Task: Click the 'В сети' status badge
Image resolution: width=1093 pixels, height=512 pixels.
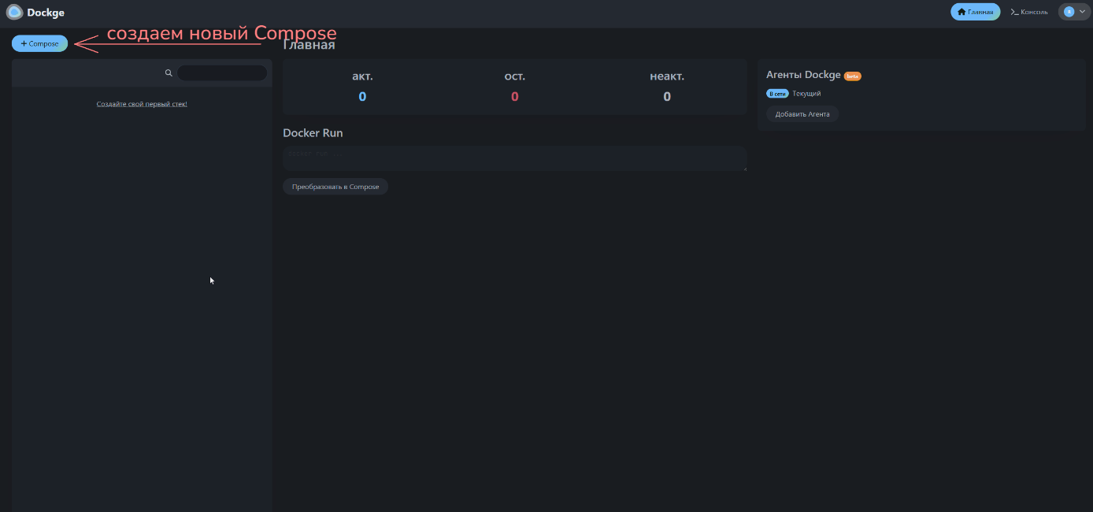Action: (x=777, y=94)
